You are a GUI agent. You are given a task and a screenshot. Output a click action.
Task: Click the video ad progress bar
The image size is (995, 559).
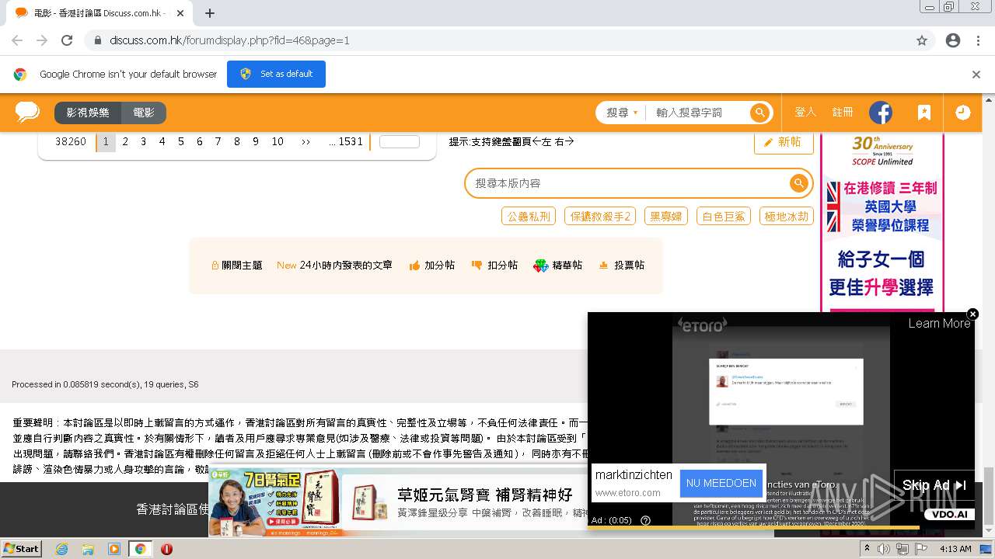coord(780,528)
